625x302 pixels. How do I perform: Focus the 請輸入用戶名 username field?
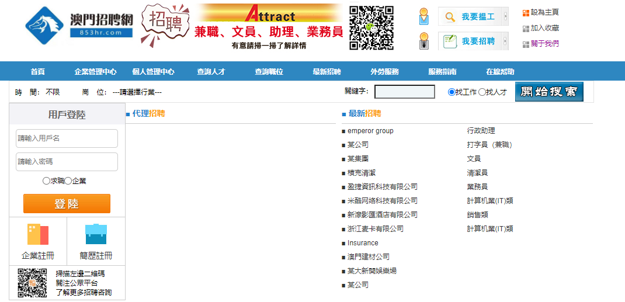[67, 138]
